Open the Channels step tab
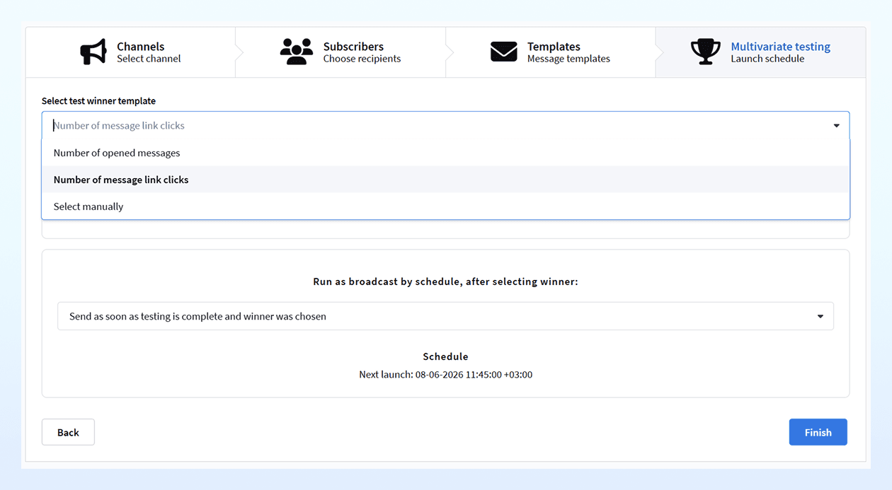892x490 pixels. [130, 52]
